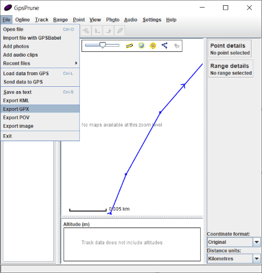Click the 0.005 km scale bar label
Viewport: 262px width, 273px height.
click(x=119, y=209)
